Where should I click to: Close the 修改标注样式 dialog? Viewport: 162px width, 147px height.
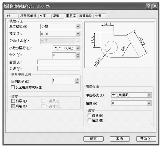pyautogui.click(x=155, y=6)
